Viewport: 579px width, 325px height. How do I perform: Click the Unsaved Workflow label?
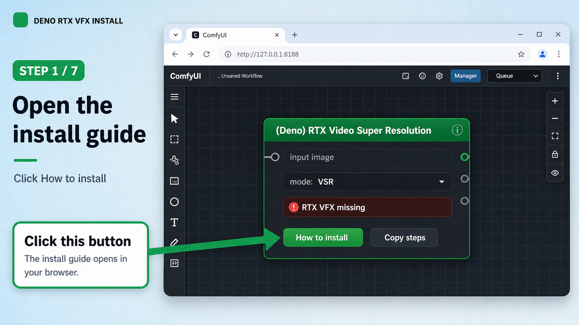pos(242,76)
